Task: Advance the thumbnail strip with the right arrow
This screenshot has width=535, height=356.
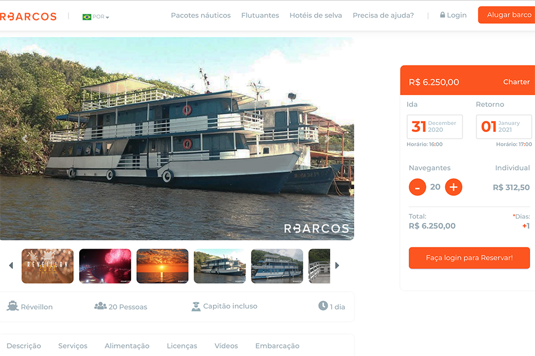Action: pyautogui.click(x=337, y=265)
